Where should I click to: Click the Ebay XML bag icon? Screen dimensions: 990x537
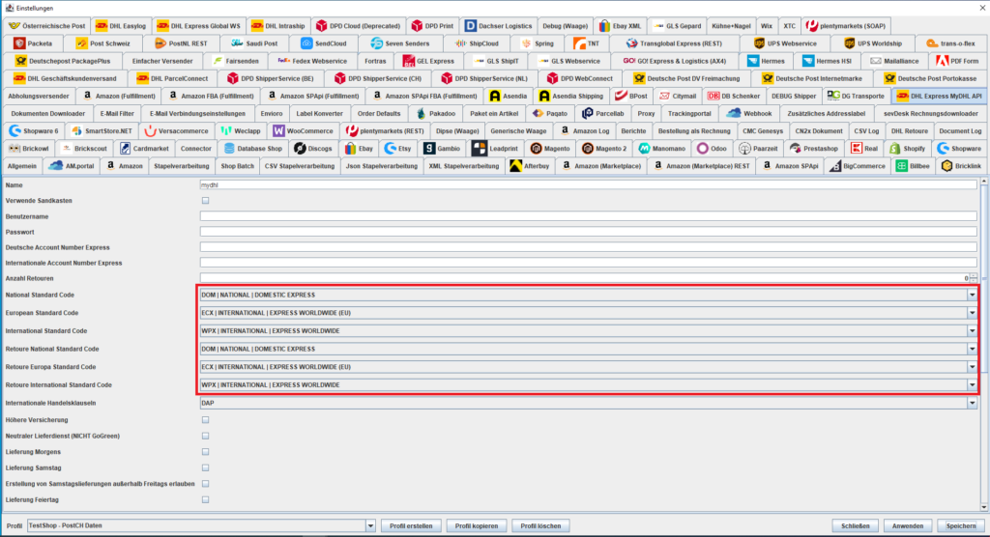pos(604,26)
